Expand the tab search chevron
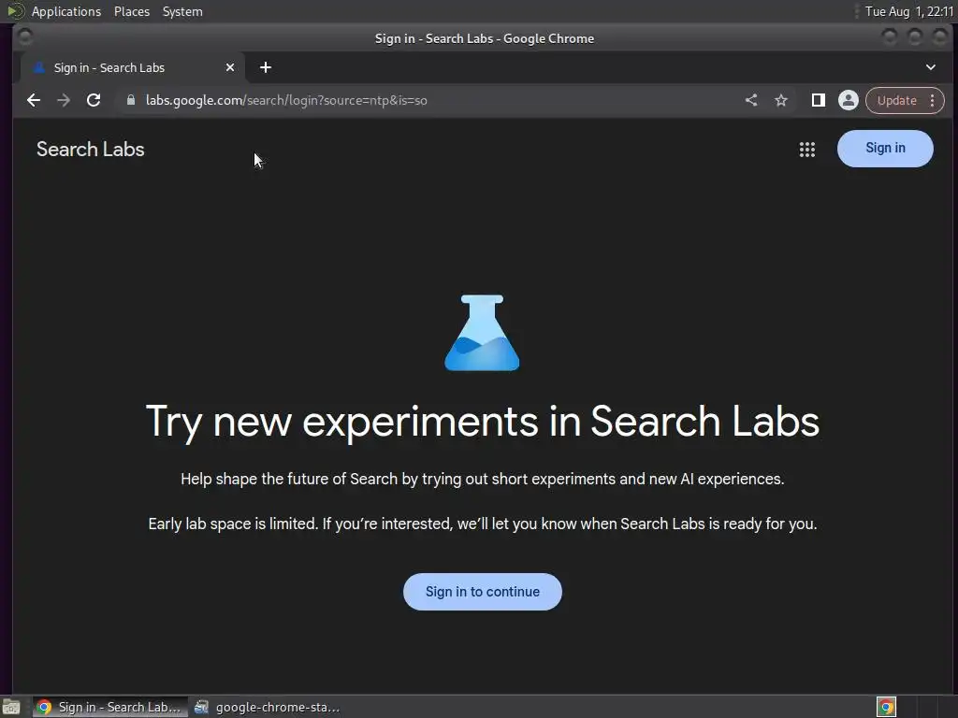Image resolution: width=958 pixels, height=718 pixels. [x=931, y=67]
